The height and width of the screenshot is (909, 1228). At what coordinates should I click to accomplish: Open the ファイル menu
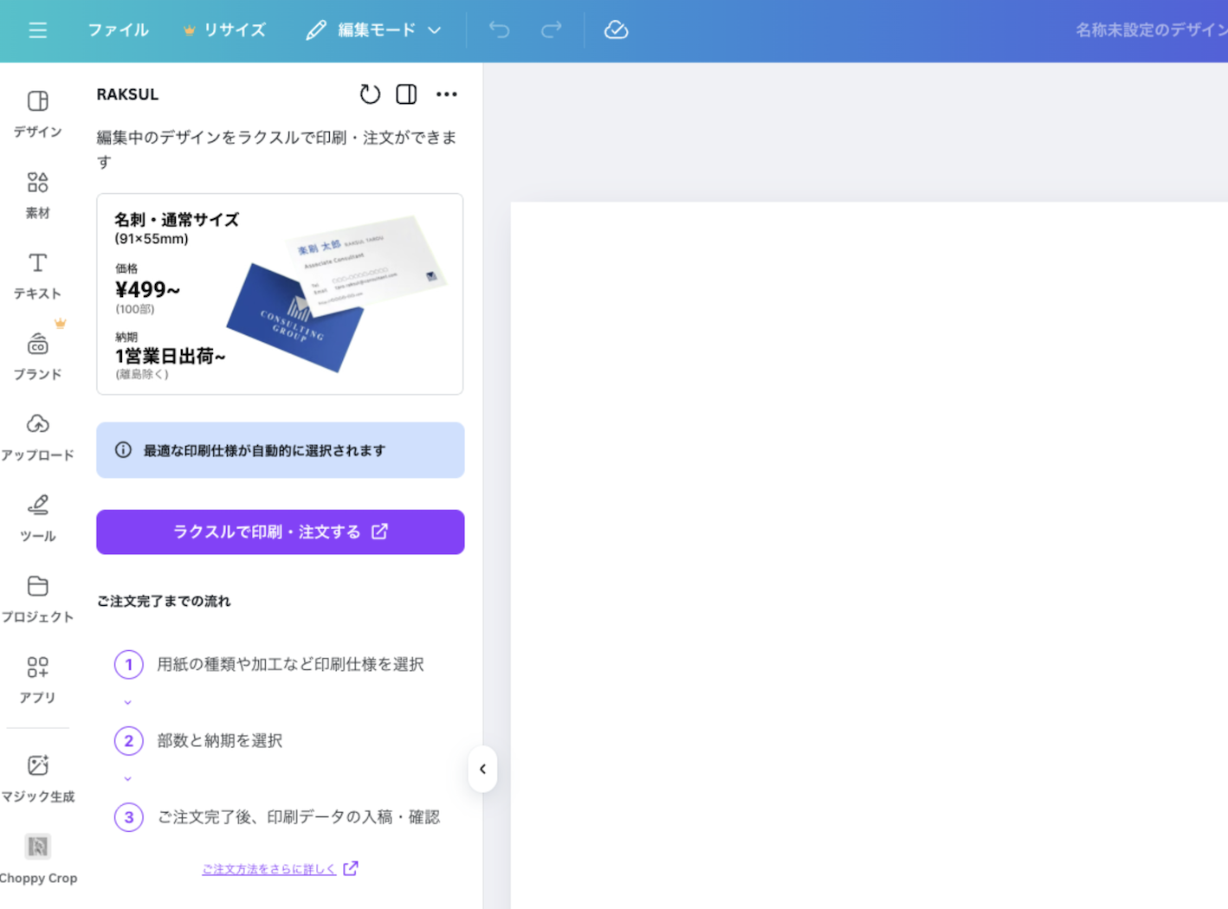[118, 30]
